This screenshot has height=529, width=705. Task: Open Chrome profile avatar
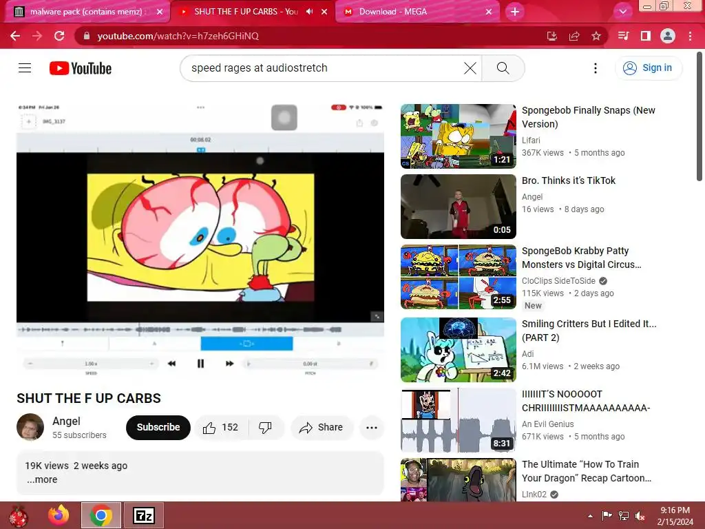[668, 36]
